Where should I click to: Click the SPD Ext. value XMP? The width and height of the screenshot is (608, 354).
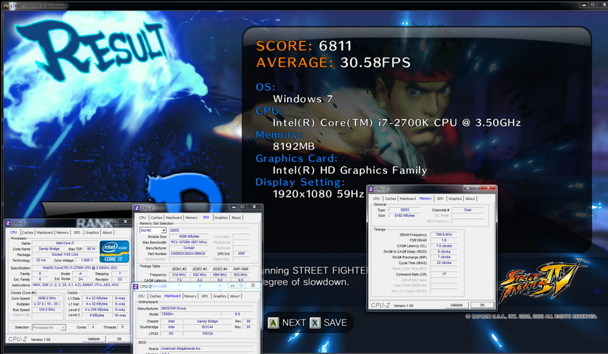pos(241,253)
